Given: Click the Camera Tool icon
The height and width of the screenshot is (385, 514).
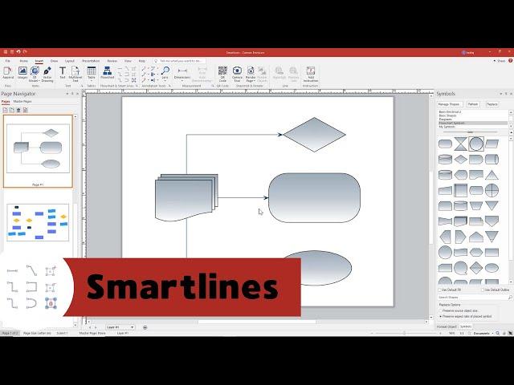Looking at the screenshot, I should pos(237,74).
